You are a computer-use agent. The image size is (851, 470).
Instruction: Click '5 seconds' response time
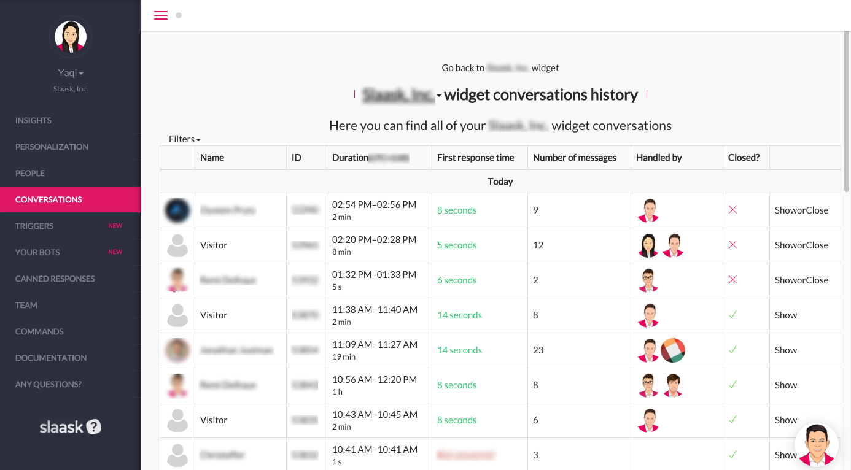point(457,245)
